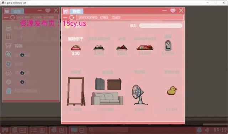Click the 体力 stamina bar
228x134 pixels.
[x=161, y=26]
